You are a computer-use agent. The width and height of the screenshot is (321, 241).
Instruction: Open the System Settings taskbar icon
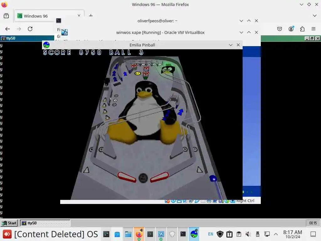pos(106,234)
